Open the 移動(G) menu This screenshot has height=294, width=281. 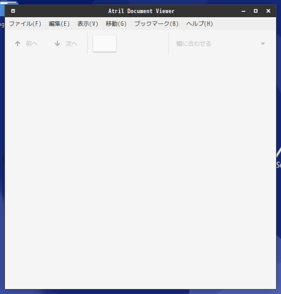[x=116, y=24]
